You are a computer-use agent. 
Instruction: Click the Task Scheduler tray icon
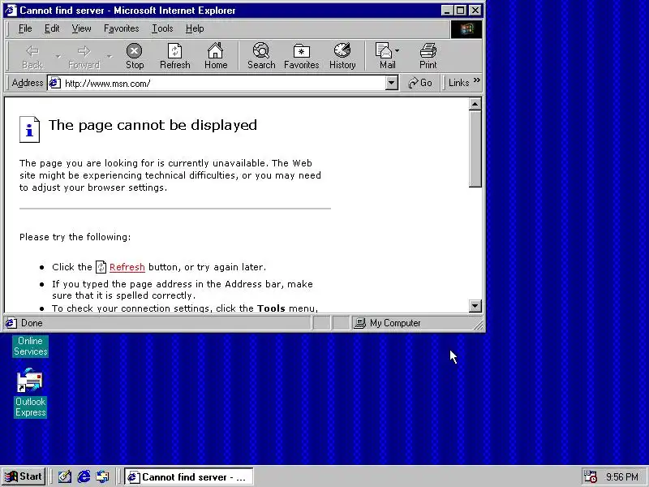click(590, 476)
